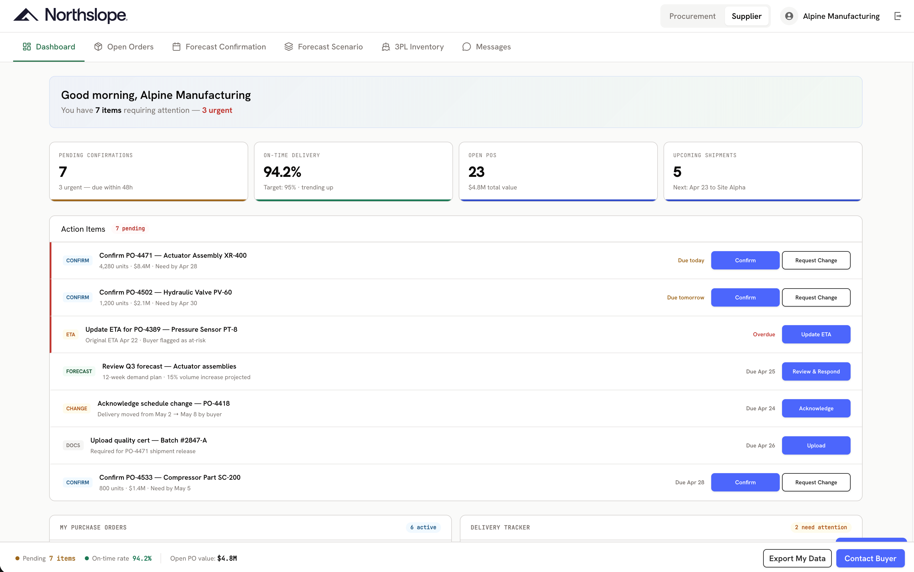914x572 pixels.
Task: Click 'On-time rate 94.2%' in status bar
Action: 118,558
